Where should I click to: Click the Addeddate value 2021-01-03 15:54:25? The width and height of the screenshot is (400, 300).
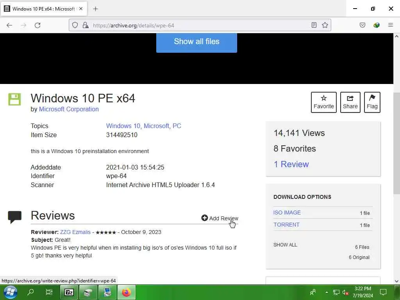point(135,167)
